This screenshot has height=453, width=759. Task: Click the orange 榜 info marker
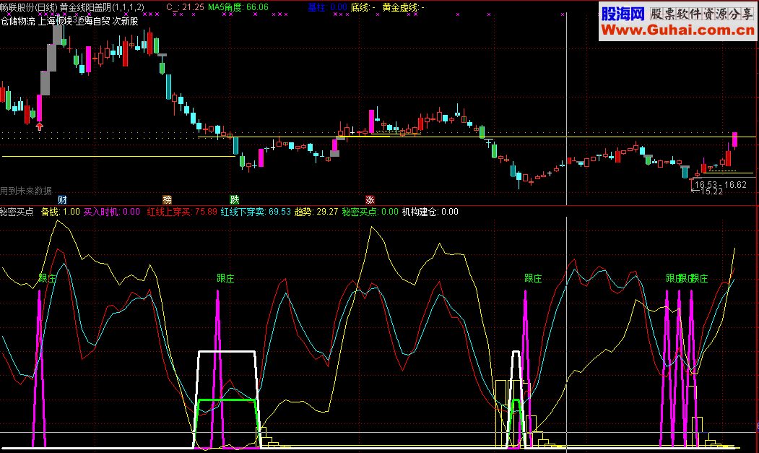[x=167, y=199]
